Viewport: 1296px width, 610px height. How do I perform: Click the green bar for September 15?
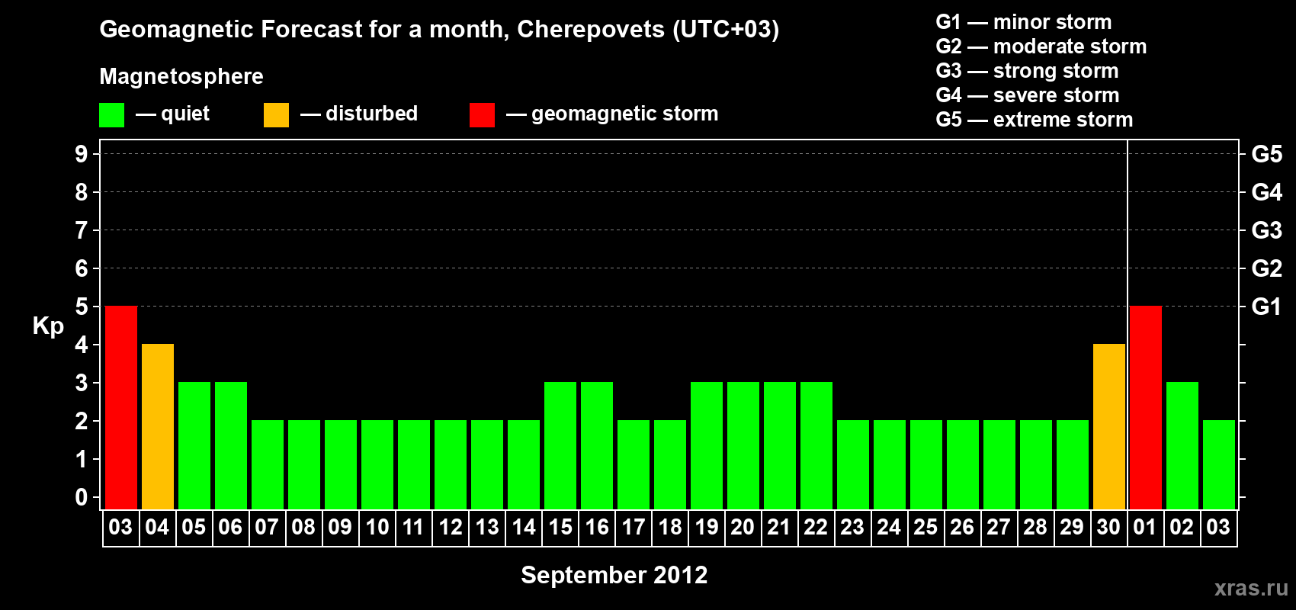(x=560, y=445)
